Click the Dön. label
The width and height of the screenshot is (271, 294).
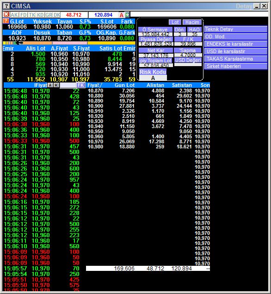pyautogui.click(x=180, y=30)
